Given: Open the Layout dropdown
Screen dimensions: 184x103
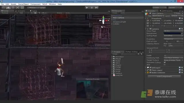Looking at the screenshot, I should point(175,8).
